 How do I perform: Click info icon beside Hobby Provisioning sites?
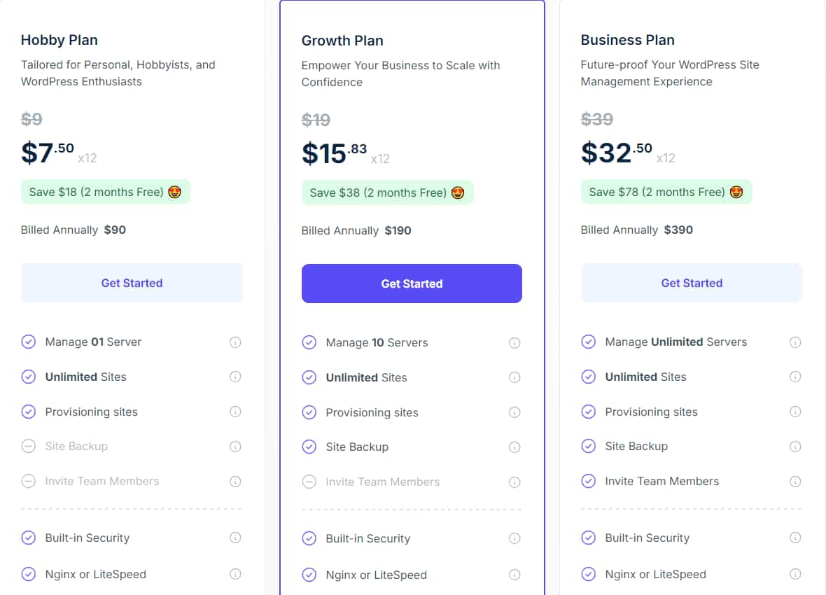tap(235, 412)
